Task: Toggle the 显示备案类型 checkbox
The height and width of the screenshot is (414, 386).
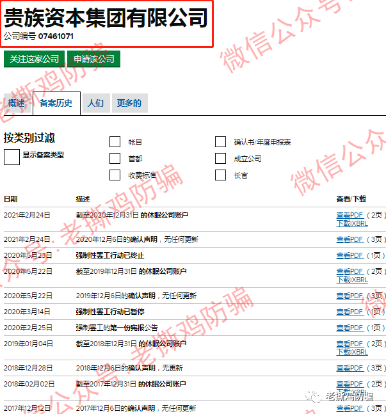Action: (12, 157)
